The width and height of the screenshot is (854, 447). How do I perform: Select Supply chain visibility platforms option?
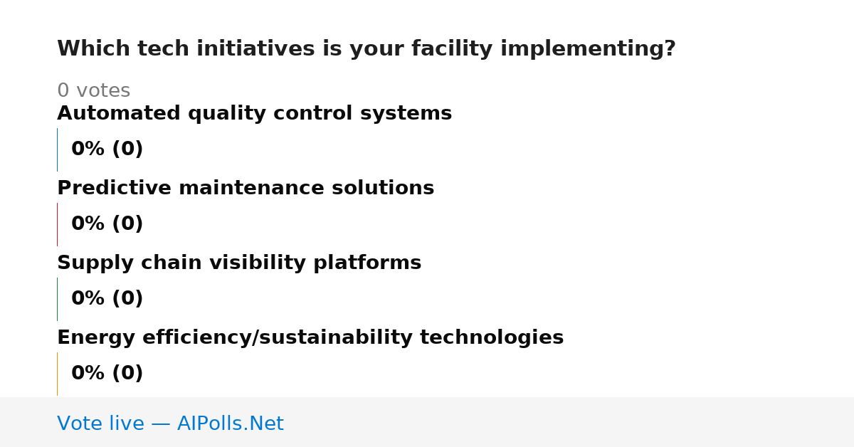click(239, 263)
